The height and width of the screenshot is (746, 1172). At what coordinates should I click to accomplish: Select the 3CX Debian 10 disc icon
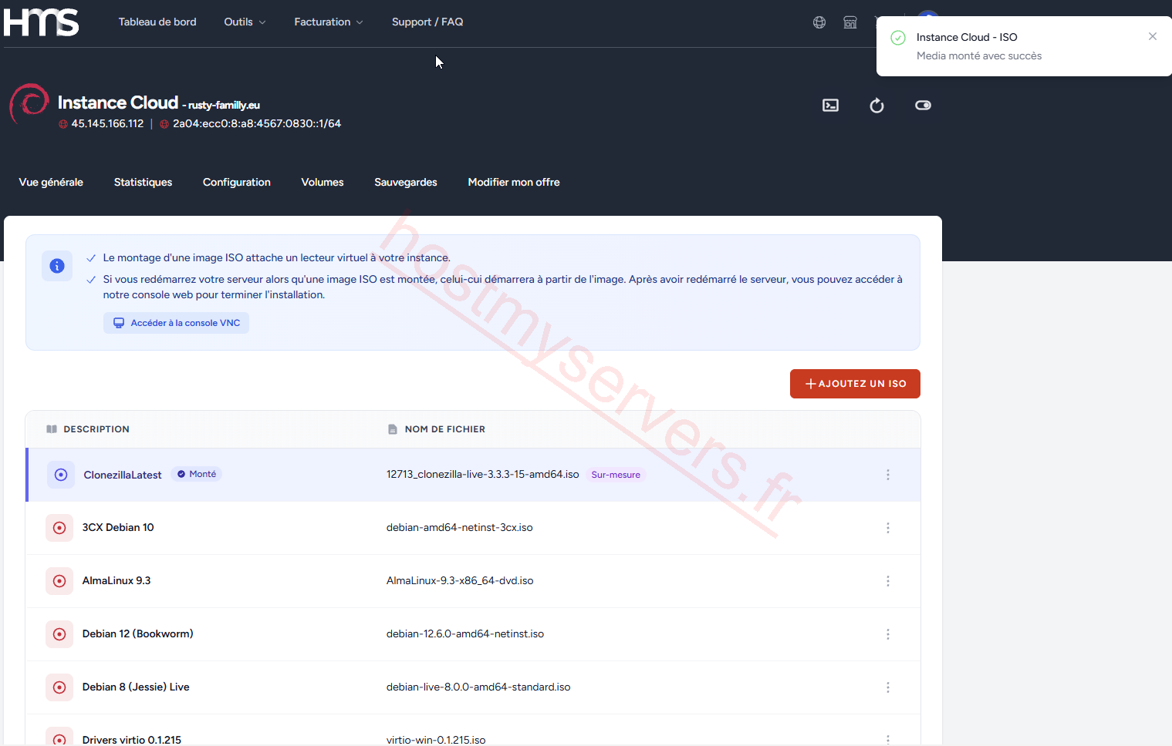(x=59, y=528)
